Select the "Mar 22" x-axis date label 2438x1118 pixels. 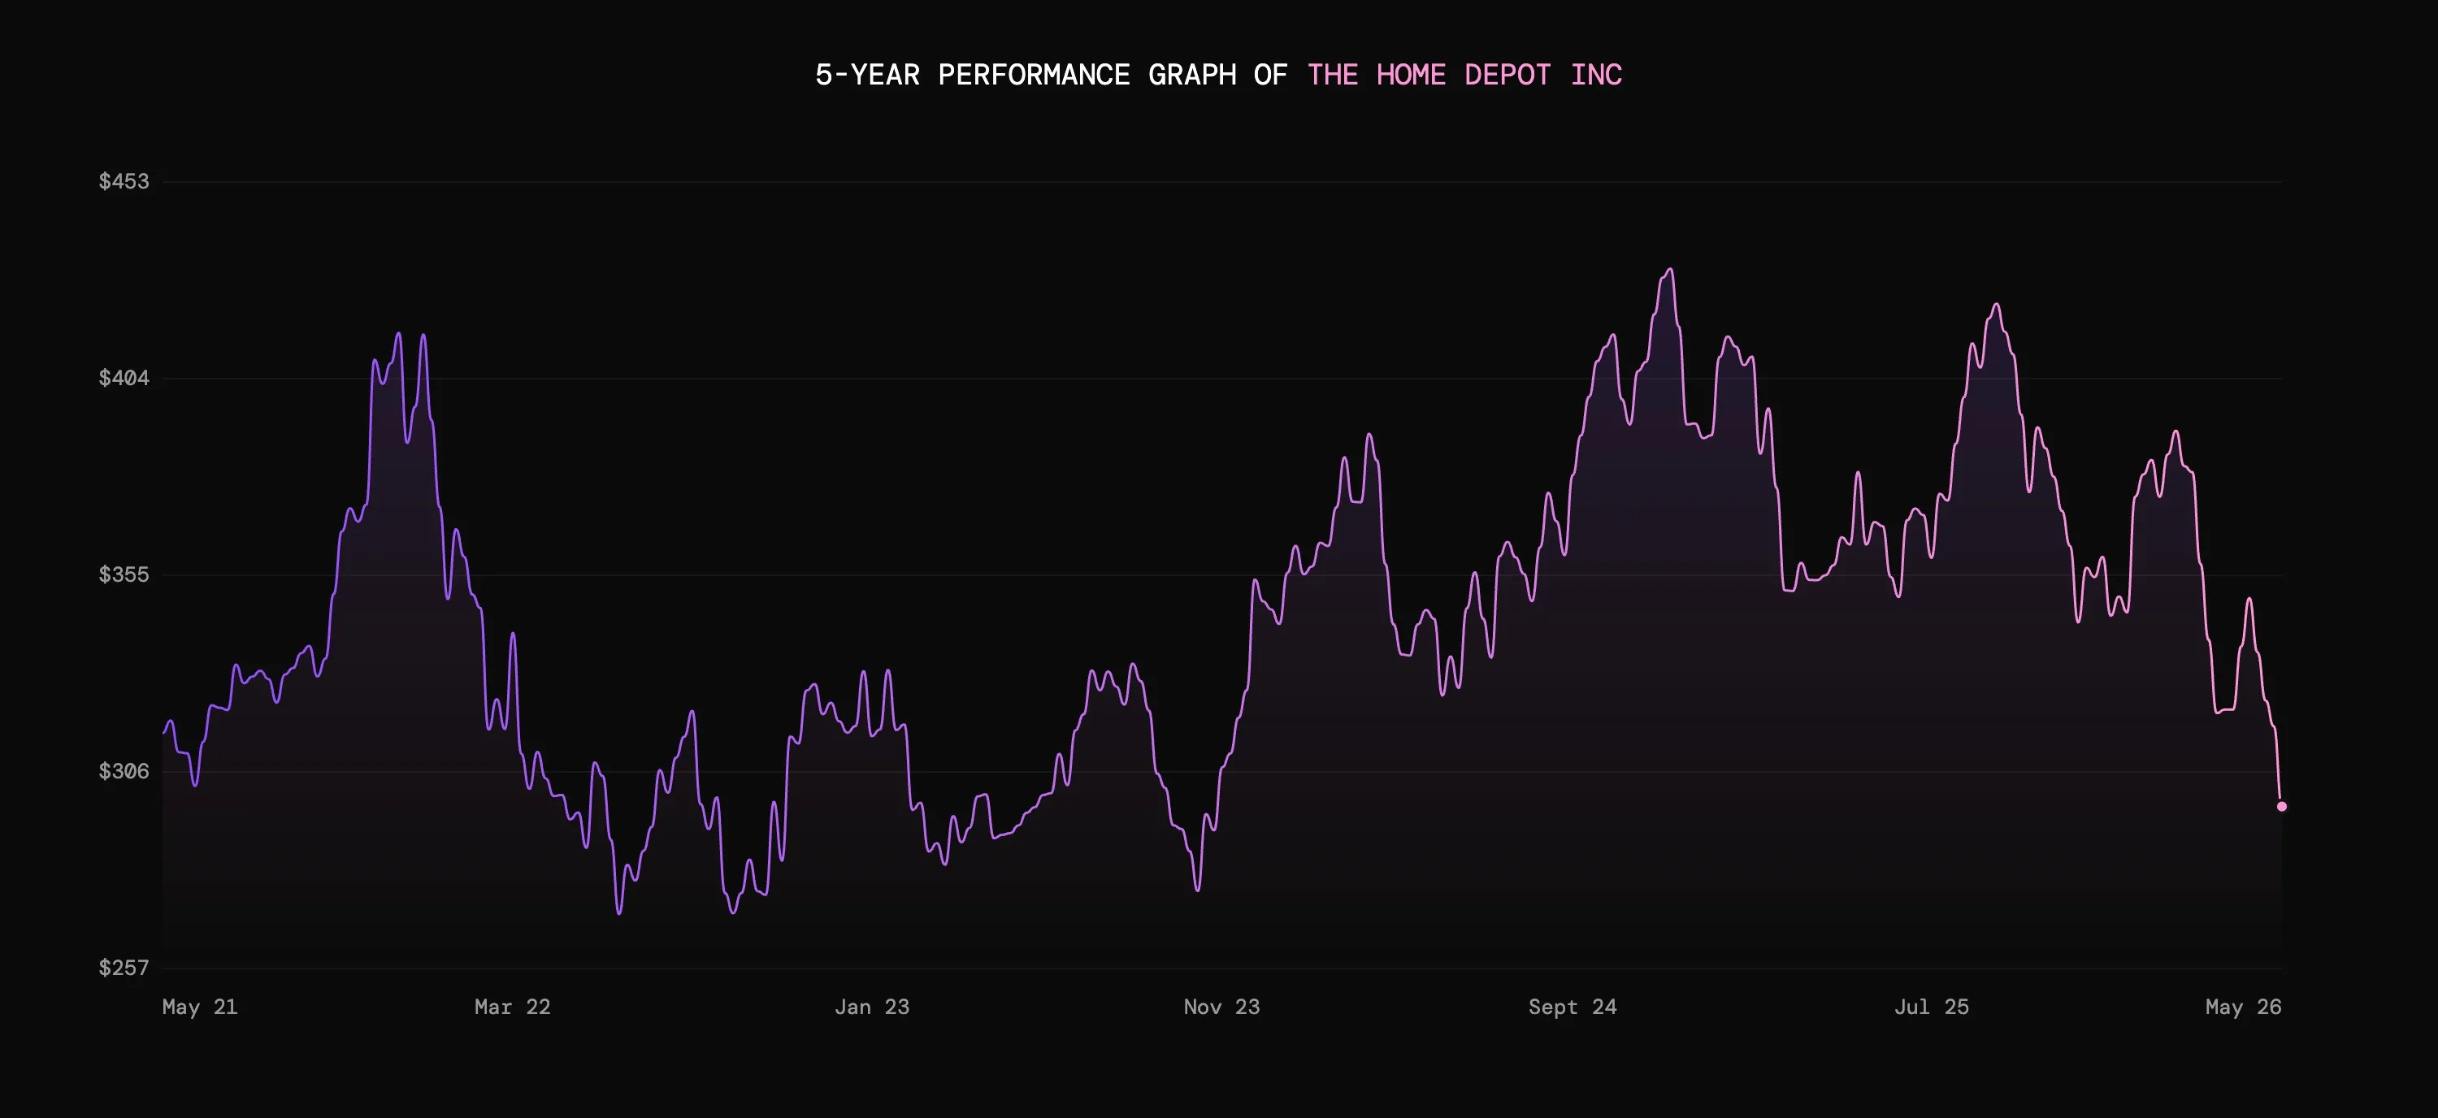point(512,1007)
